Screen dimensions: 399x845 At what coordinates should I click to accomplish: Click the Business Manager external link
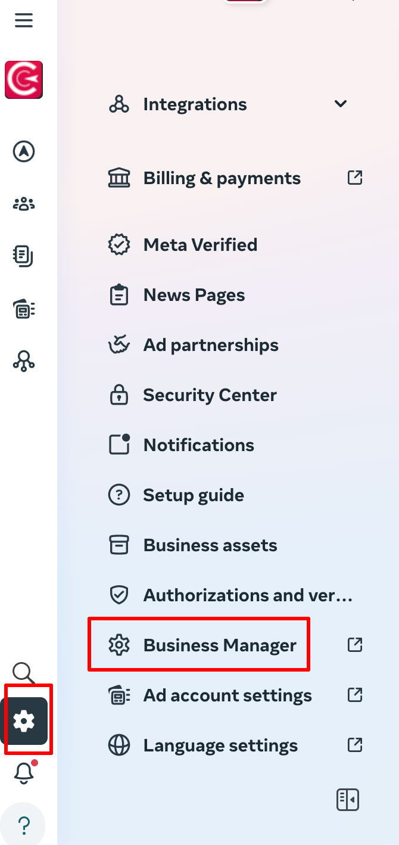354,644
